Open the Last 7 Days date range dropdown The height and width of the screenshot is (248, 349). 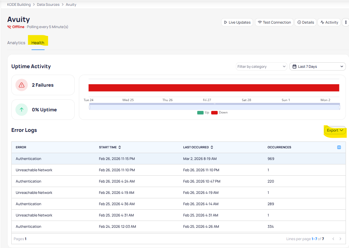(x=317, y=66)
